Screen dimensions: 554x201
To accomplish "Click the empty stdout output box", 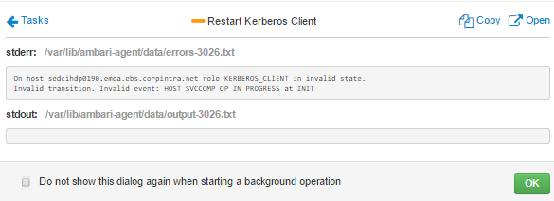I will pos(277,136).
